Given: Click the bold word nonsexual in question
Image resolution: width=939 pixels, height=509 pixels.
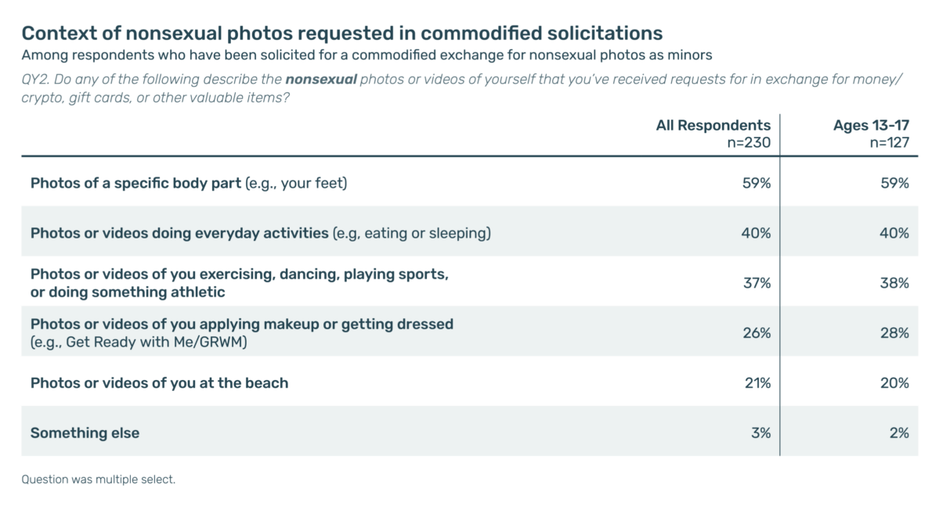Looking at the screenshot, I should coord(321,80).
